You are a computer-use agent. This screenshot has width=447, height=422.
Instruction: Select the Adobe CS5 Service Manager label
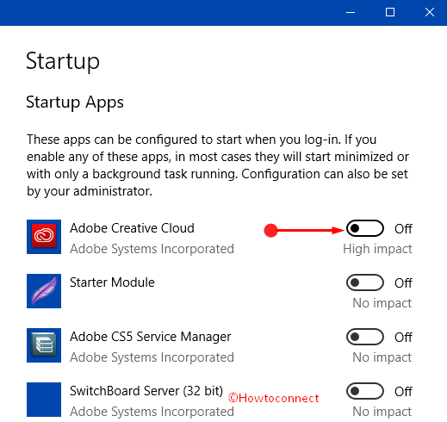(x=151, y=337)
